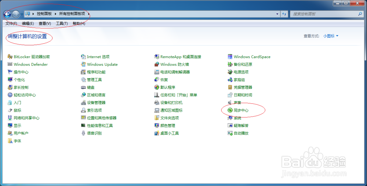Image resolution: width=367 pixels, height=186 pixels.
Task: Click the Back navigation button
Action: coord(7,14)
